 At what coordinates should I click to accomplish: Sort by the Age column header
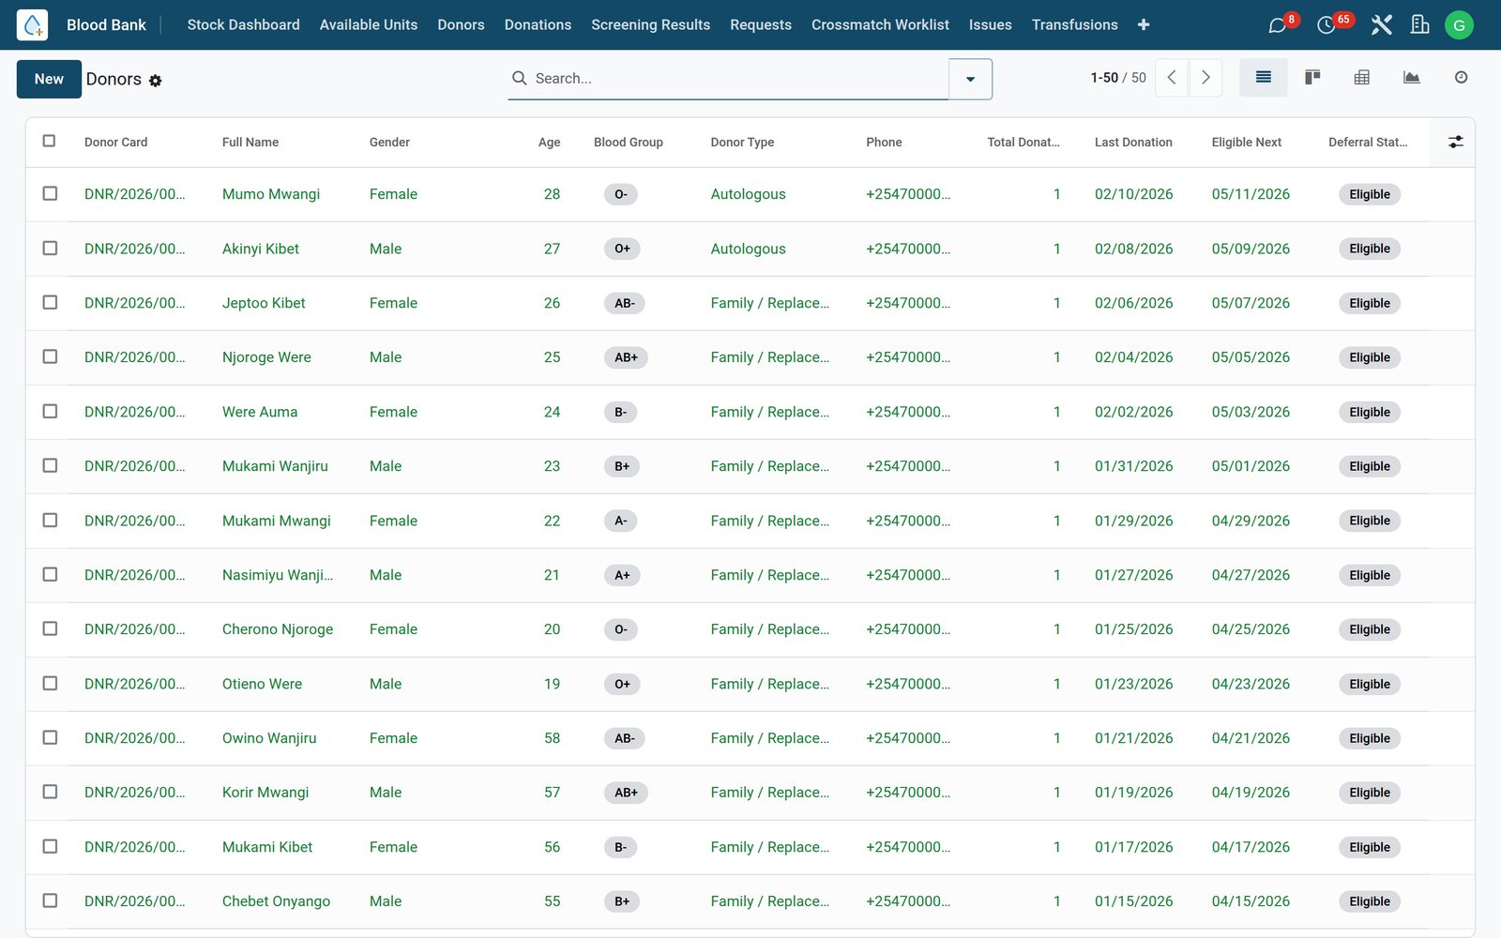pos(549,143)
